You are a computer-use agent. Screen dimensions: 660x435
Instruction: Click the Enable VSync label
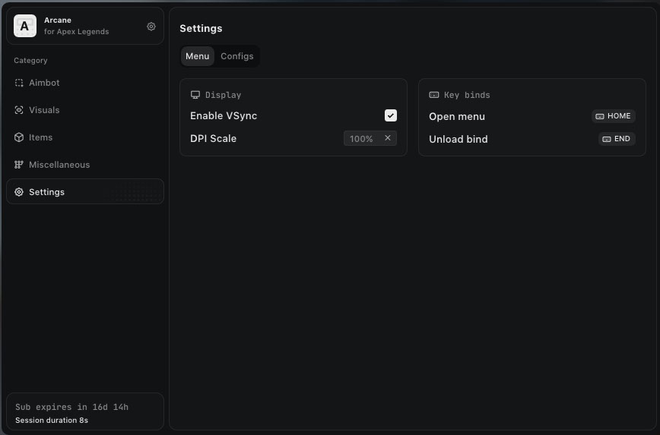coord(224,116)
